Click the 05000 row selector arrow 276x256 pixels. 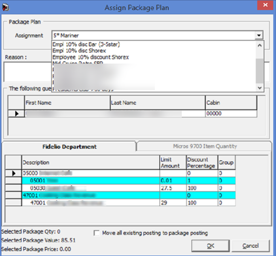(x=14, y=173)
